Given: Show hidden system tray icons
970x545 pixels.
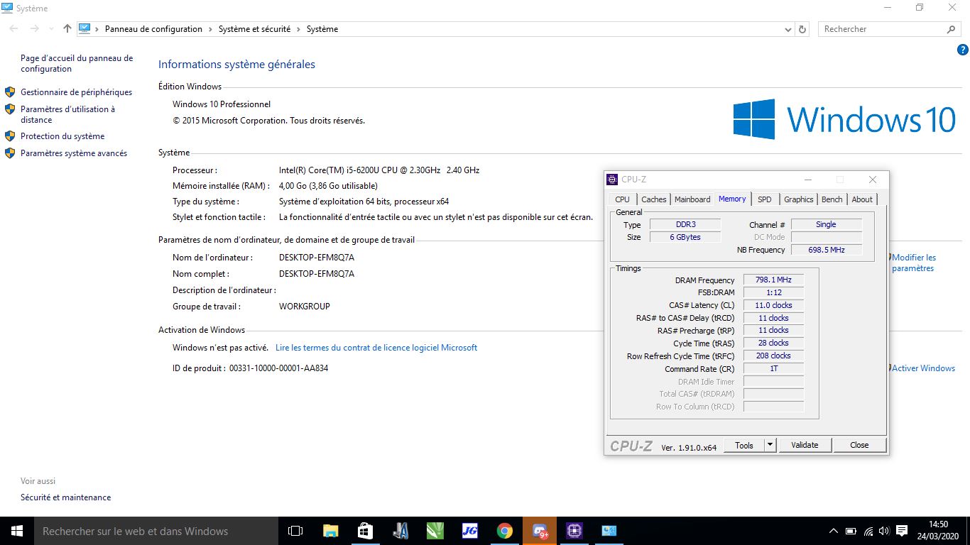Looking at the screenshot, I should tap(834, 531).
